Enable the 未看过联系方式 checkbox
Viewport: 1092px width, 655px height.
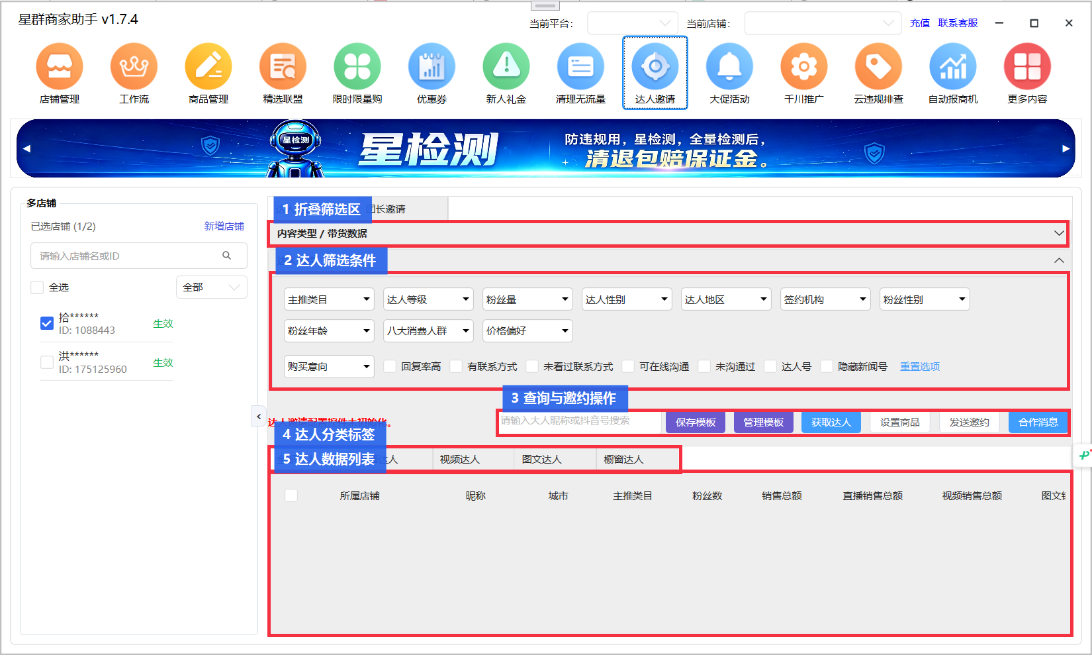[x=532, y=366]
